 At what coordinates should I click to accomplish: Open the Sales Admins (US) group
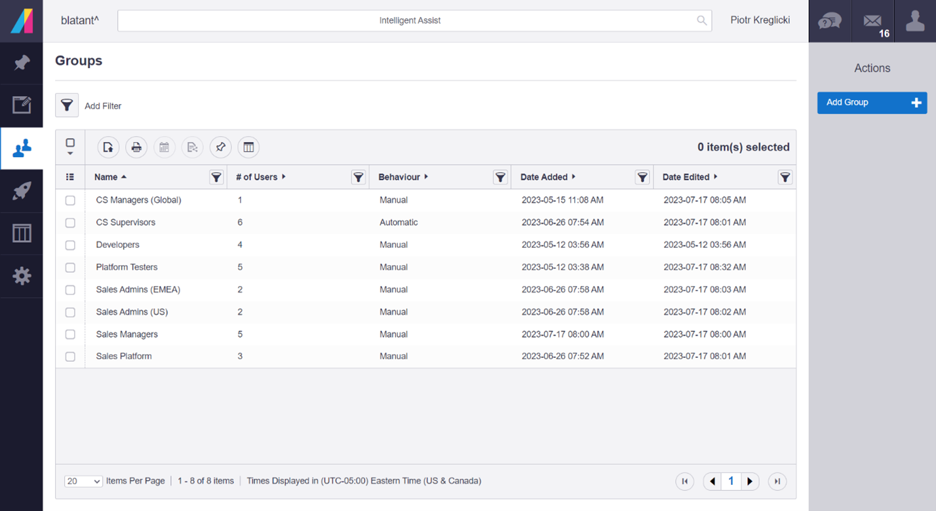[x=132, y=312]
